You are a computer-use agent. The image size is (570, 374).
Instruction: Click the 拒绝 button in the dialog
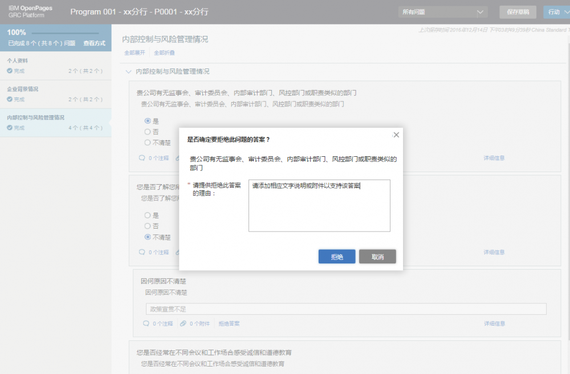(x=336, y=256)
